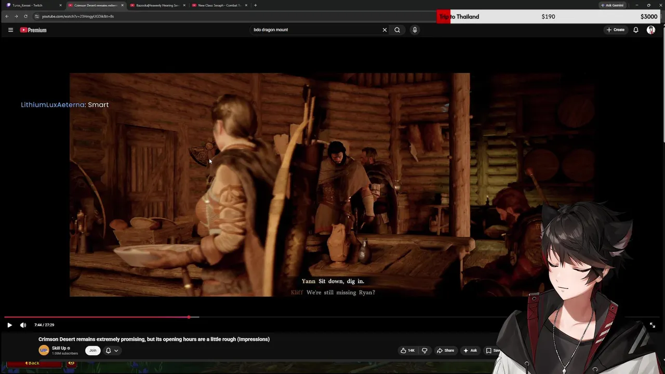Go back in browser history
This screenshot has width=665, height=374.
7,16
